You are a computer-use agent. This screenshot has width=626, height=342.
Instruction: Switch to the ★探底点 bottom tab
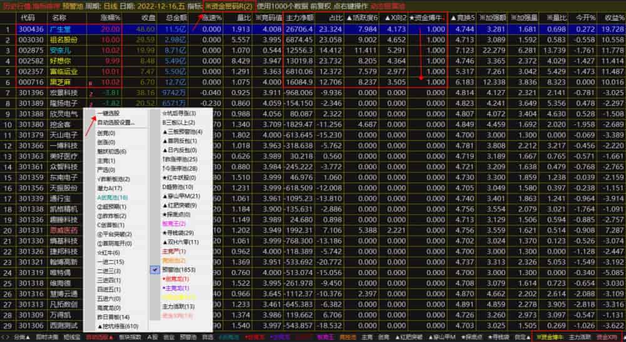coord(472,337)
